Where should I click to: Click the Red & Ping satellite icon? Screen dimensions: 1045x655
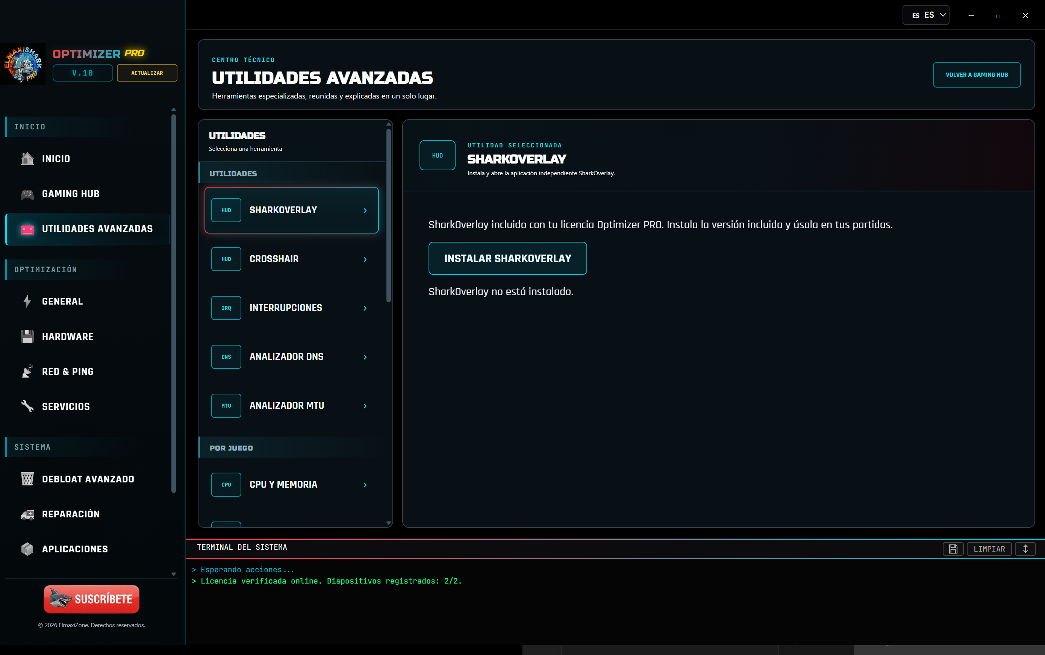pos(27,371)
